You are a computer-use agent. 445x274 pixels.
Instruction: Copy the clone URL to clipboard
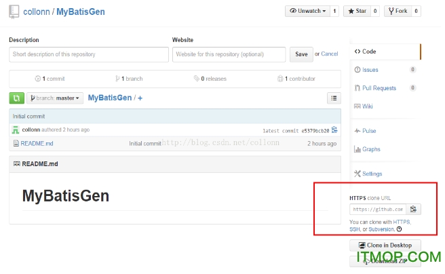pos(414,210)
